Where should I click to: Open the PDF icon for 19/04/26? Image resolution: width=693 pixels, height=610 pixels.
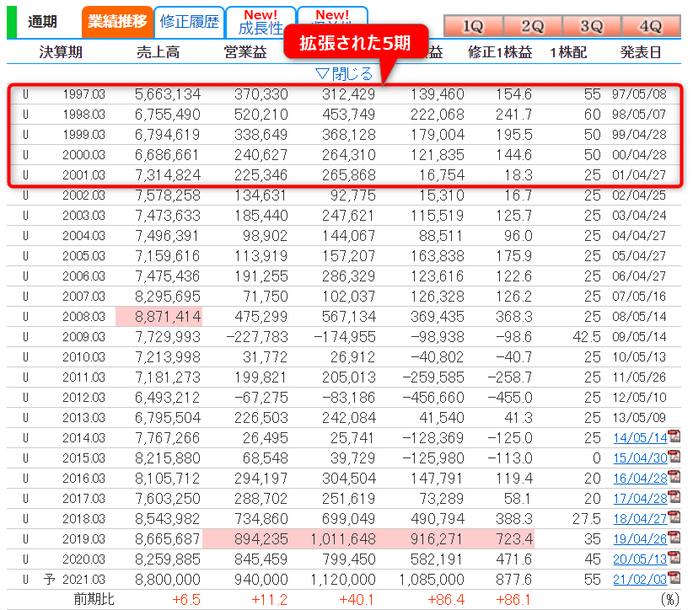point(674,538)
